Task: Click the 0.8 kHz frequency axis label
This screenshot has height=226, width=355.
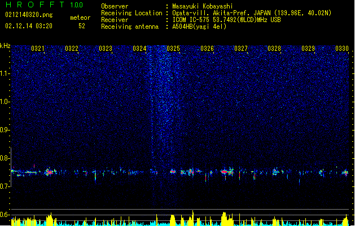Action: click(5, 158)
